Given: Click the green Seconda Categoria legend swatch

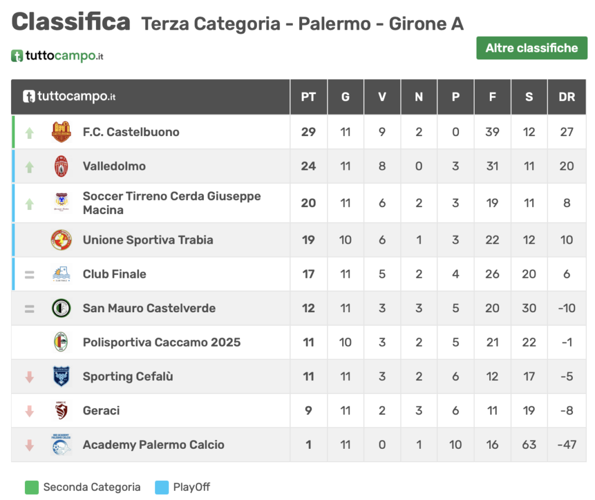Looking at the screenshot, I should click(32, 487).
